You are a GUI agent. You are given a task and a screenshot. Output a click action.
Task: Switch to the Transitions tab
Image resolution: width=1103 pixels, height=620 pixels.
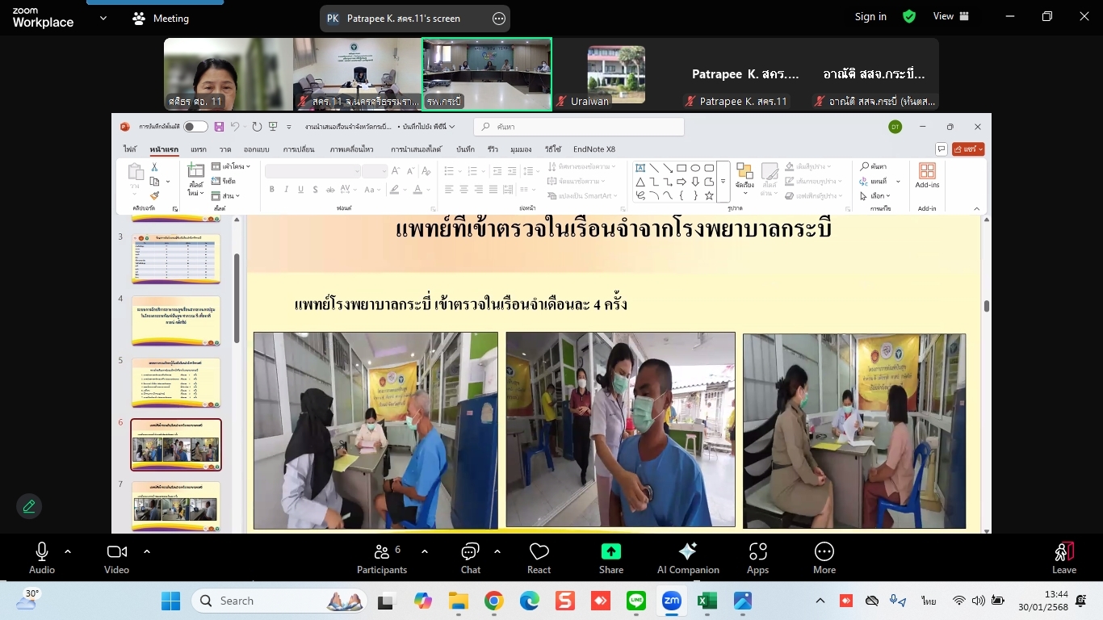[x=299, y=149]
